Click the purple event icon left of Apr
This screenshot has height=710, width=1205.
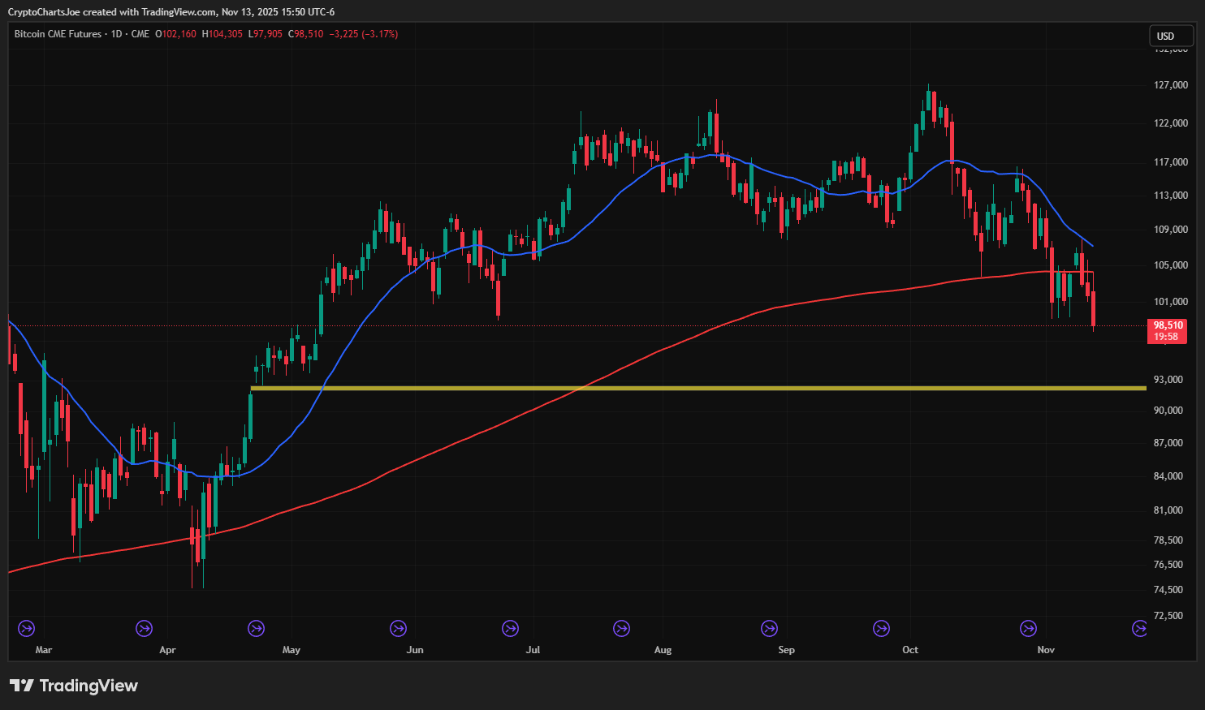tap(144, 628)
